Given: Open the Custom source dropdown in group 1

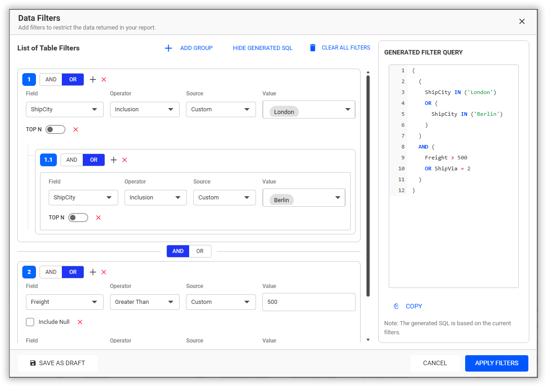Looking at the screenshot, I should 221,109.
